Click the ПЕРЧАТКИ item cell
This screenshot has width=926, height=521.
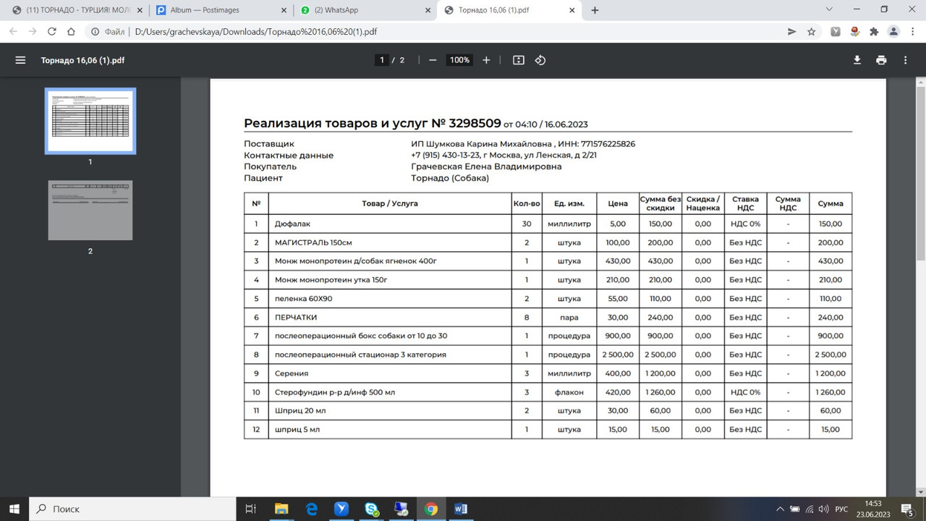389,317
